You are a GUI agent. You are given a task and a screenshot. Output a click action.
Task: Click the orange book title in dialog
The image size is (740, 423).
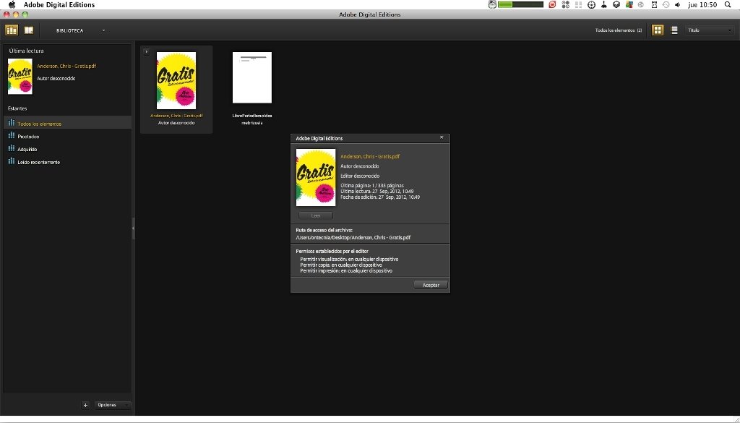point(370,156)
